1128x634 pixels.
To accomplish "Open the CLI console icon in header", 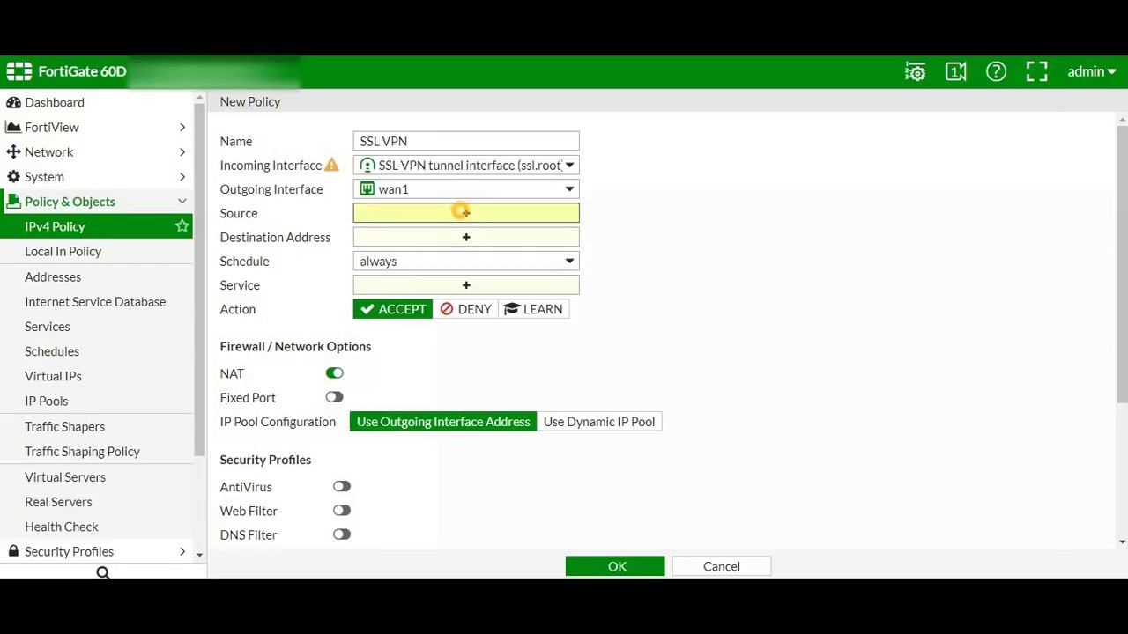I will click(956, 72).
